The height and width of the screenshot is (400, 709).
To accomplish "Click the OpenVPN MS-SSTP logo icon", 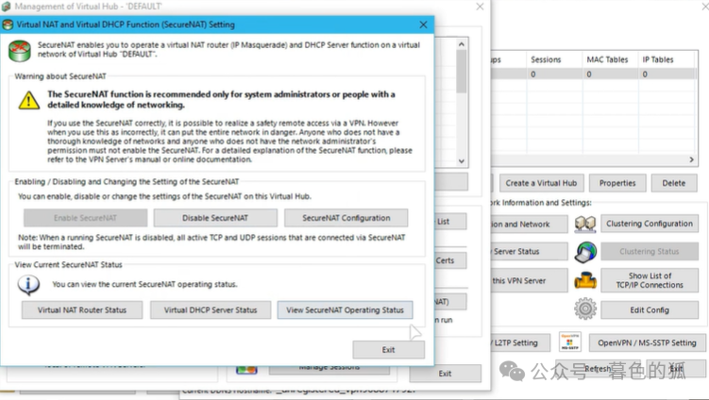I will (569, 342).
